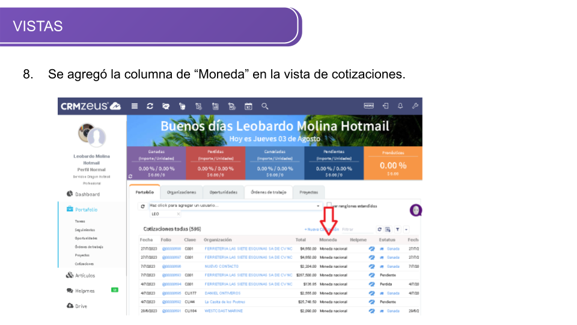The image size is (577, 325).
Task: Open Proyectos in the sidebar submenu
Action: [82, 255]
